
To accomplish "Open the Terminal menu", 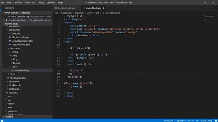I will [51, 3].
